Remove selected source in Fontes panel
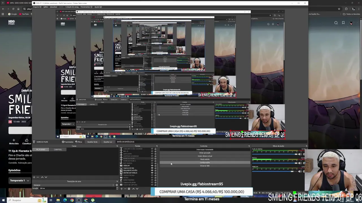362x203 pixels. coord(125,189)
